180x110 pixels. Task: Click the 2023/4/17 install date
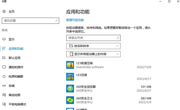tap(144, 79)
